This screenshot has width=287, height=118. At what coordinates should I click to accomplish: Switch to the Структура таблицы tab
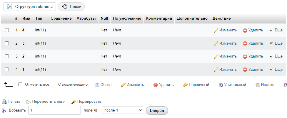tap(30, 6)
